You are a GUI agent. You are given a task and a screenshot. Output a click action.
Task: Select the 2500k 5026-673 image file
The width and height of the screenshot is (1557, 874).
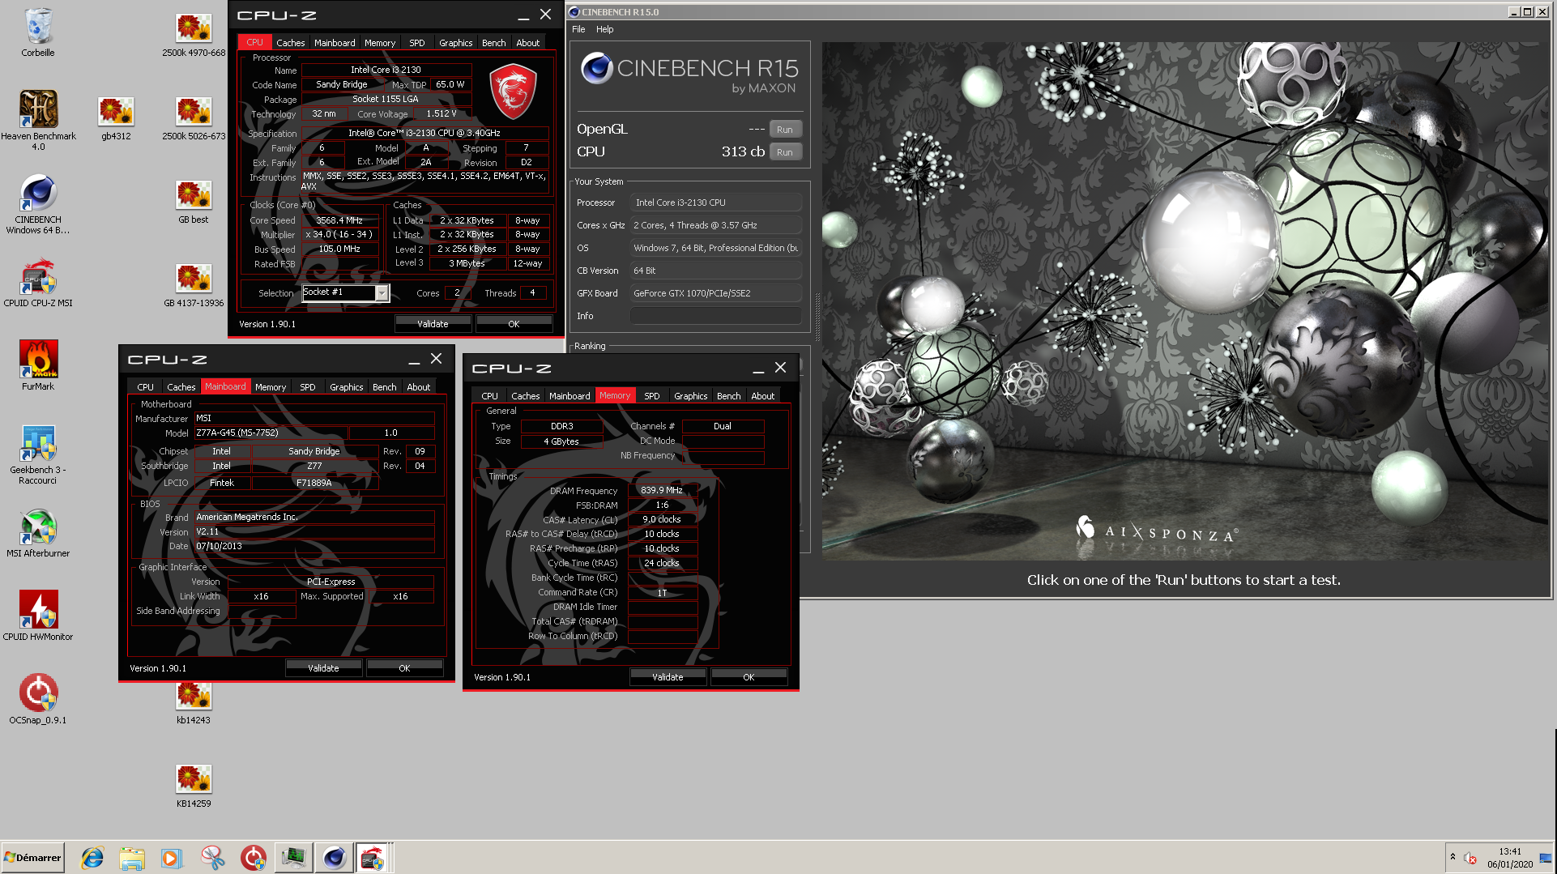(x=194, y=119)
